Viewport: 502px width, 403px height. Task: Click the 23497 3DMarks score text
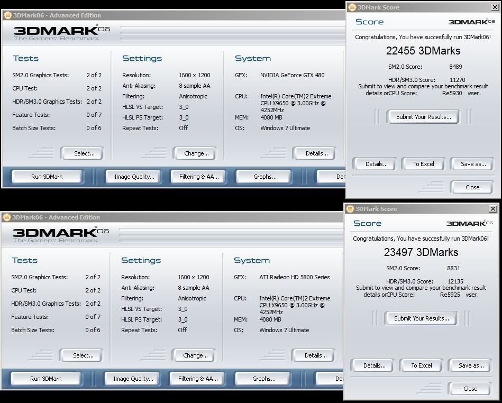421,252
